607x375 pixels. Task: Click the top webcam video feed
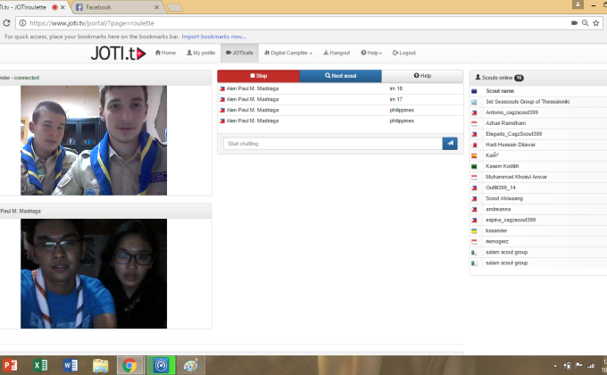(94, 140)
